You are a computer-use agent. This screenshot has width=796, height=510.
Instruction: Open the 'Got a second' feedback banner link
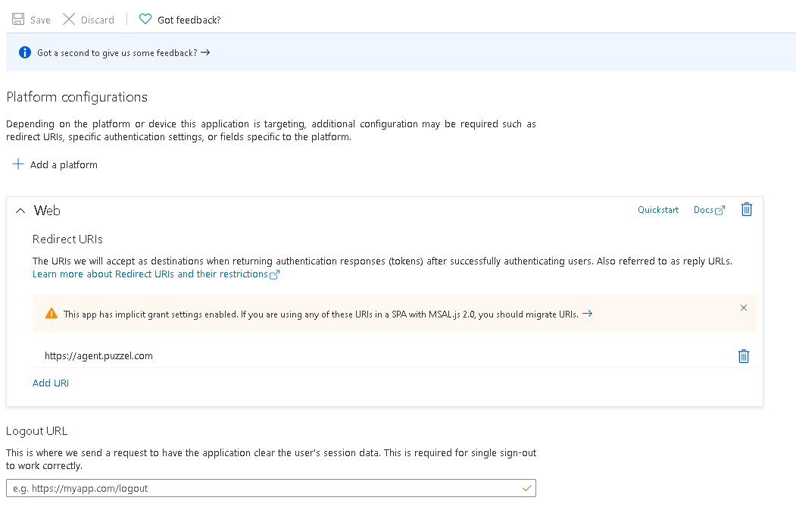point(123,53)
